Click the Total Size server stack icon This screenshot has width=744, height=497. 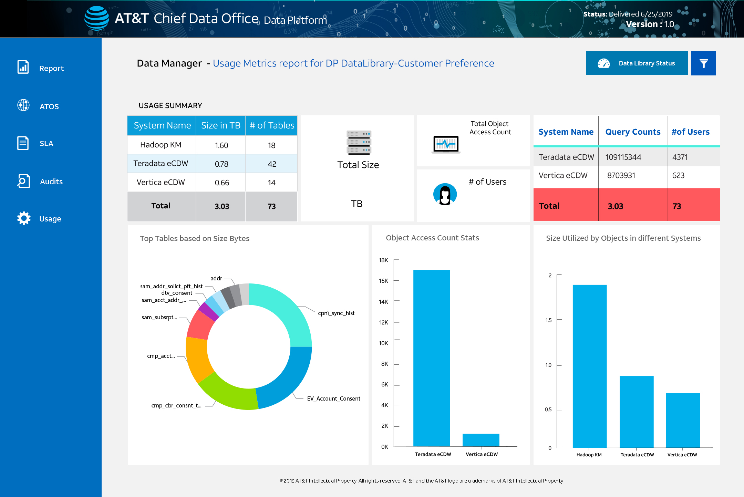(x=358, y=143)
